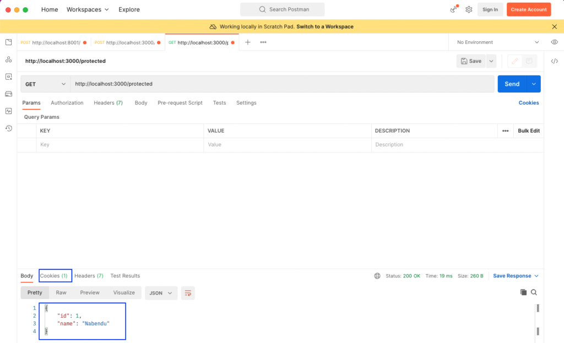Image resolution: width=564 pixels, height=343 pixels.
Task: Open the request Body tab
Action: tap(141, 103)
